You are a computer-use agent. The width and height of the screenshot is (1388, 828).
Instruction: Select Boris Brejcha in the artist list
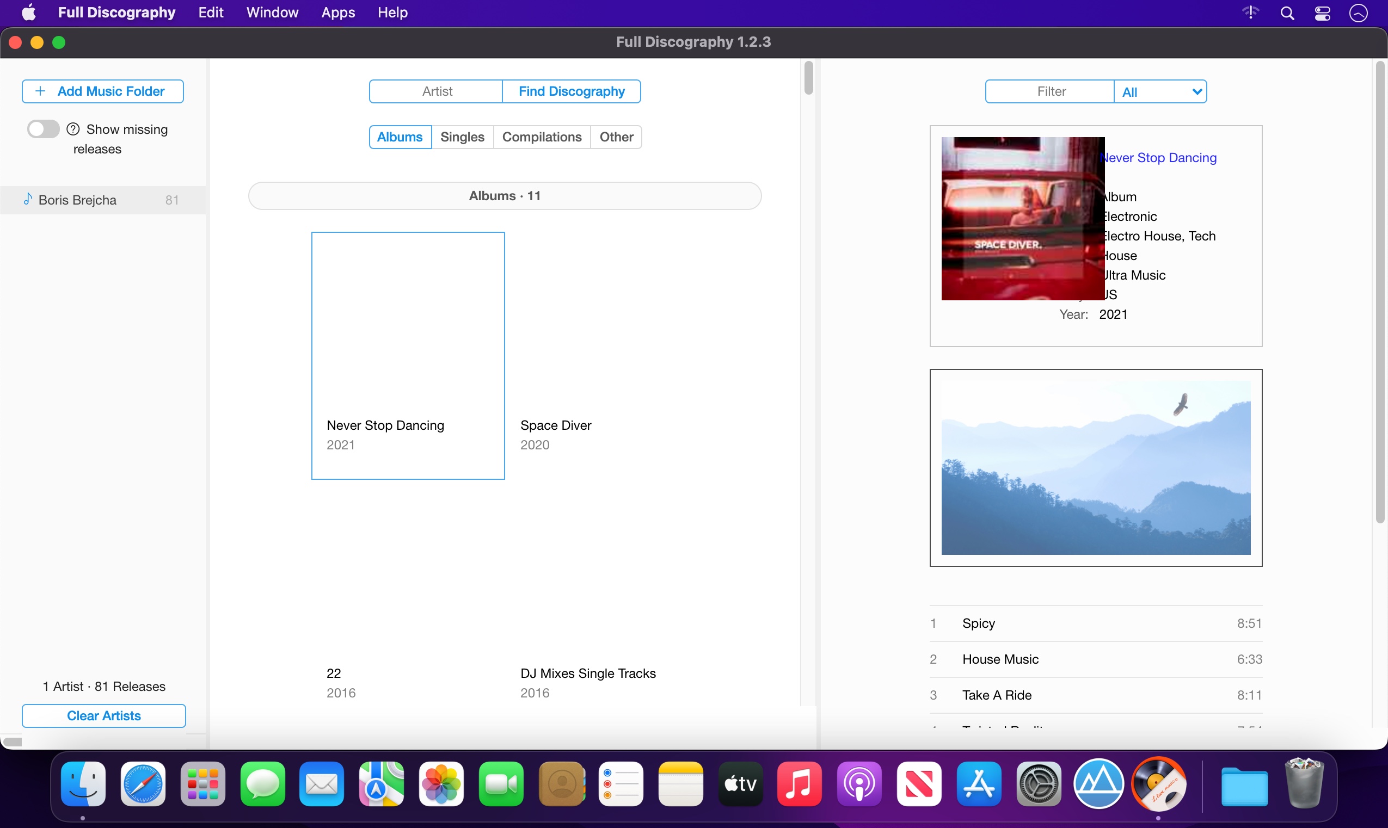[103, 200]
